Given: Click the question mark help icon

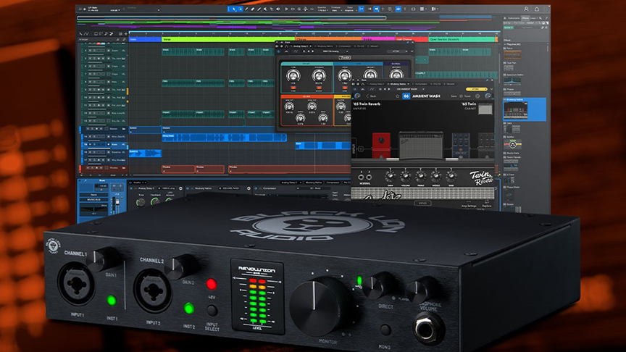Looking at the screenshot, I should [405, 9].
